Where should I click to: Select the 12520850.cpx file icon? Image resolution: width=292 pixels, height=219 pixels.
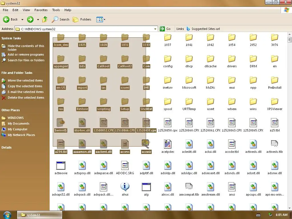(x=168, y=123)
